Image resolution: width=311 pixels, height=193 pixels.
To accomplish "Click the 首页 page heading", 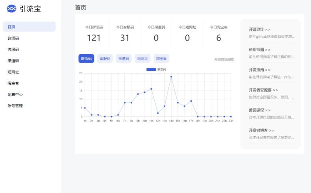I will 81,8.
